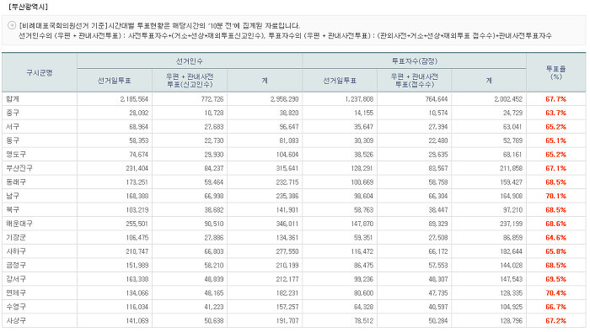Click the 사하구 row label
590x332 pixels.
[x=16, y=251]
